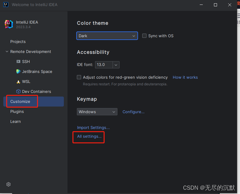Select JetBrains Space entry
The image size is (240, 194).
pyautogui.click(x=37, y=71)
